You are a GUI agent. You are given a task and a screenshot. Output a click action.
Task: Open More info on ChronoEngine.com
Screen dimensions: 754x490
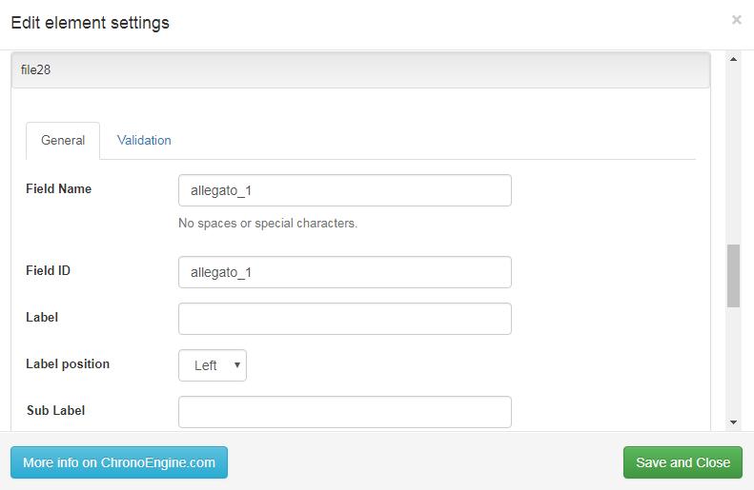[x=119, y=462]
